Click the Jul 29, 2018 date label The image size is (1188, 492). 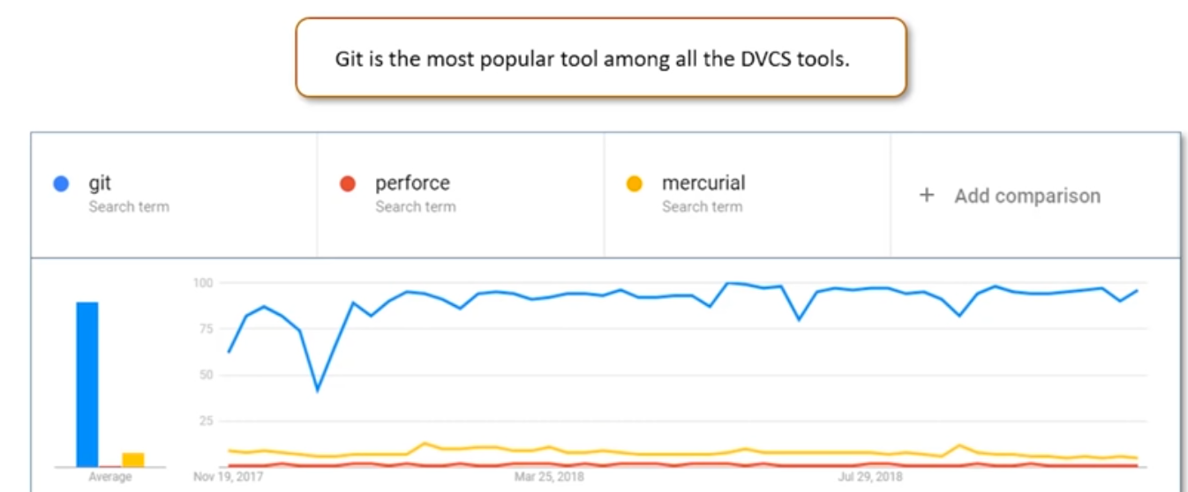pyautogui.click(x=869, y=477)
